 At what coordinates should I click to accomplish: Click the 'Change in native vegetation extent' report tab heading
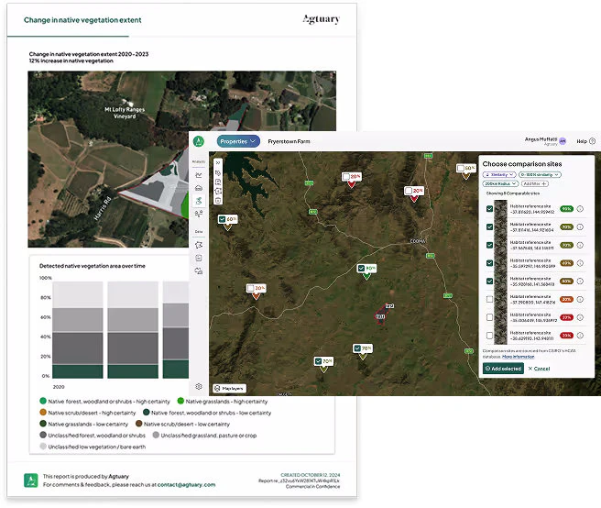(x=82, y=20)
